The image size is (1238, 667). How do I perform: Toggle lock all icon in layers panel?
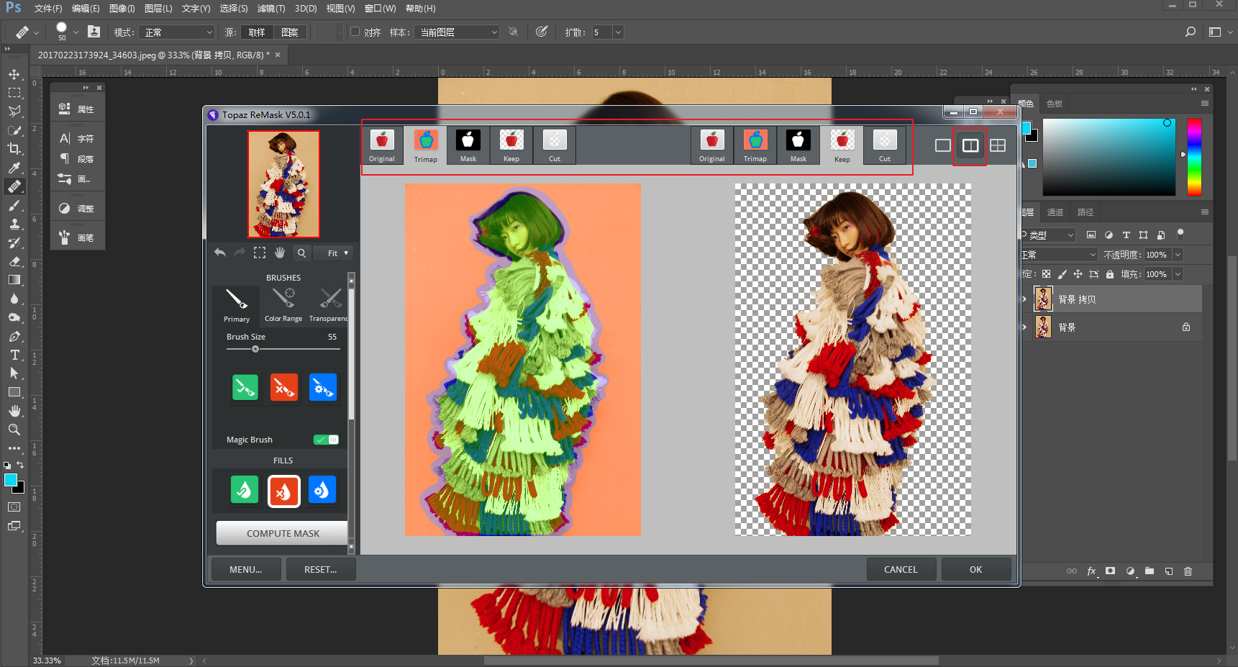tap(1110, 274)
